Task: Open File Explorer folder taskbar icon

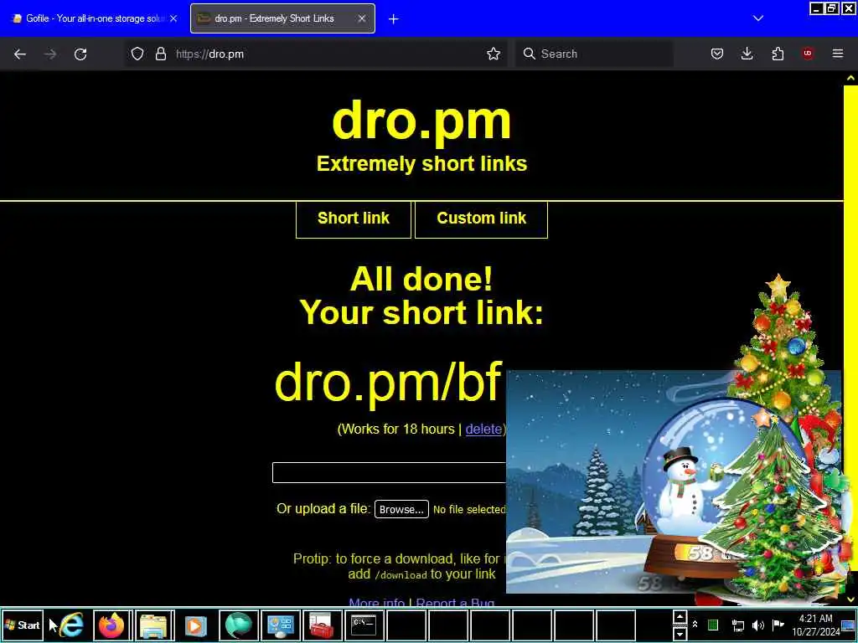Action: [x=154, y=625]
